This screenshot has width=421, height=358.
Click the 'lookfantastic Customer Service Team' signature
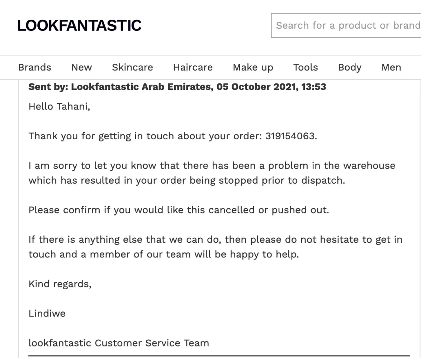coord(119,343)
